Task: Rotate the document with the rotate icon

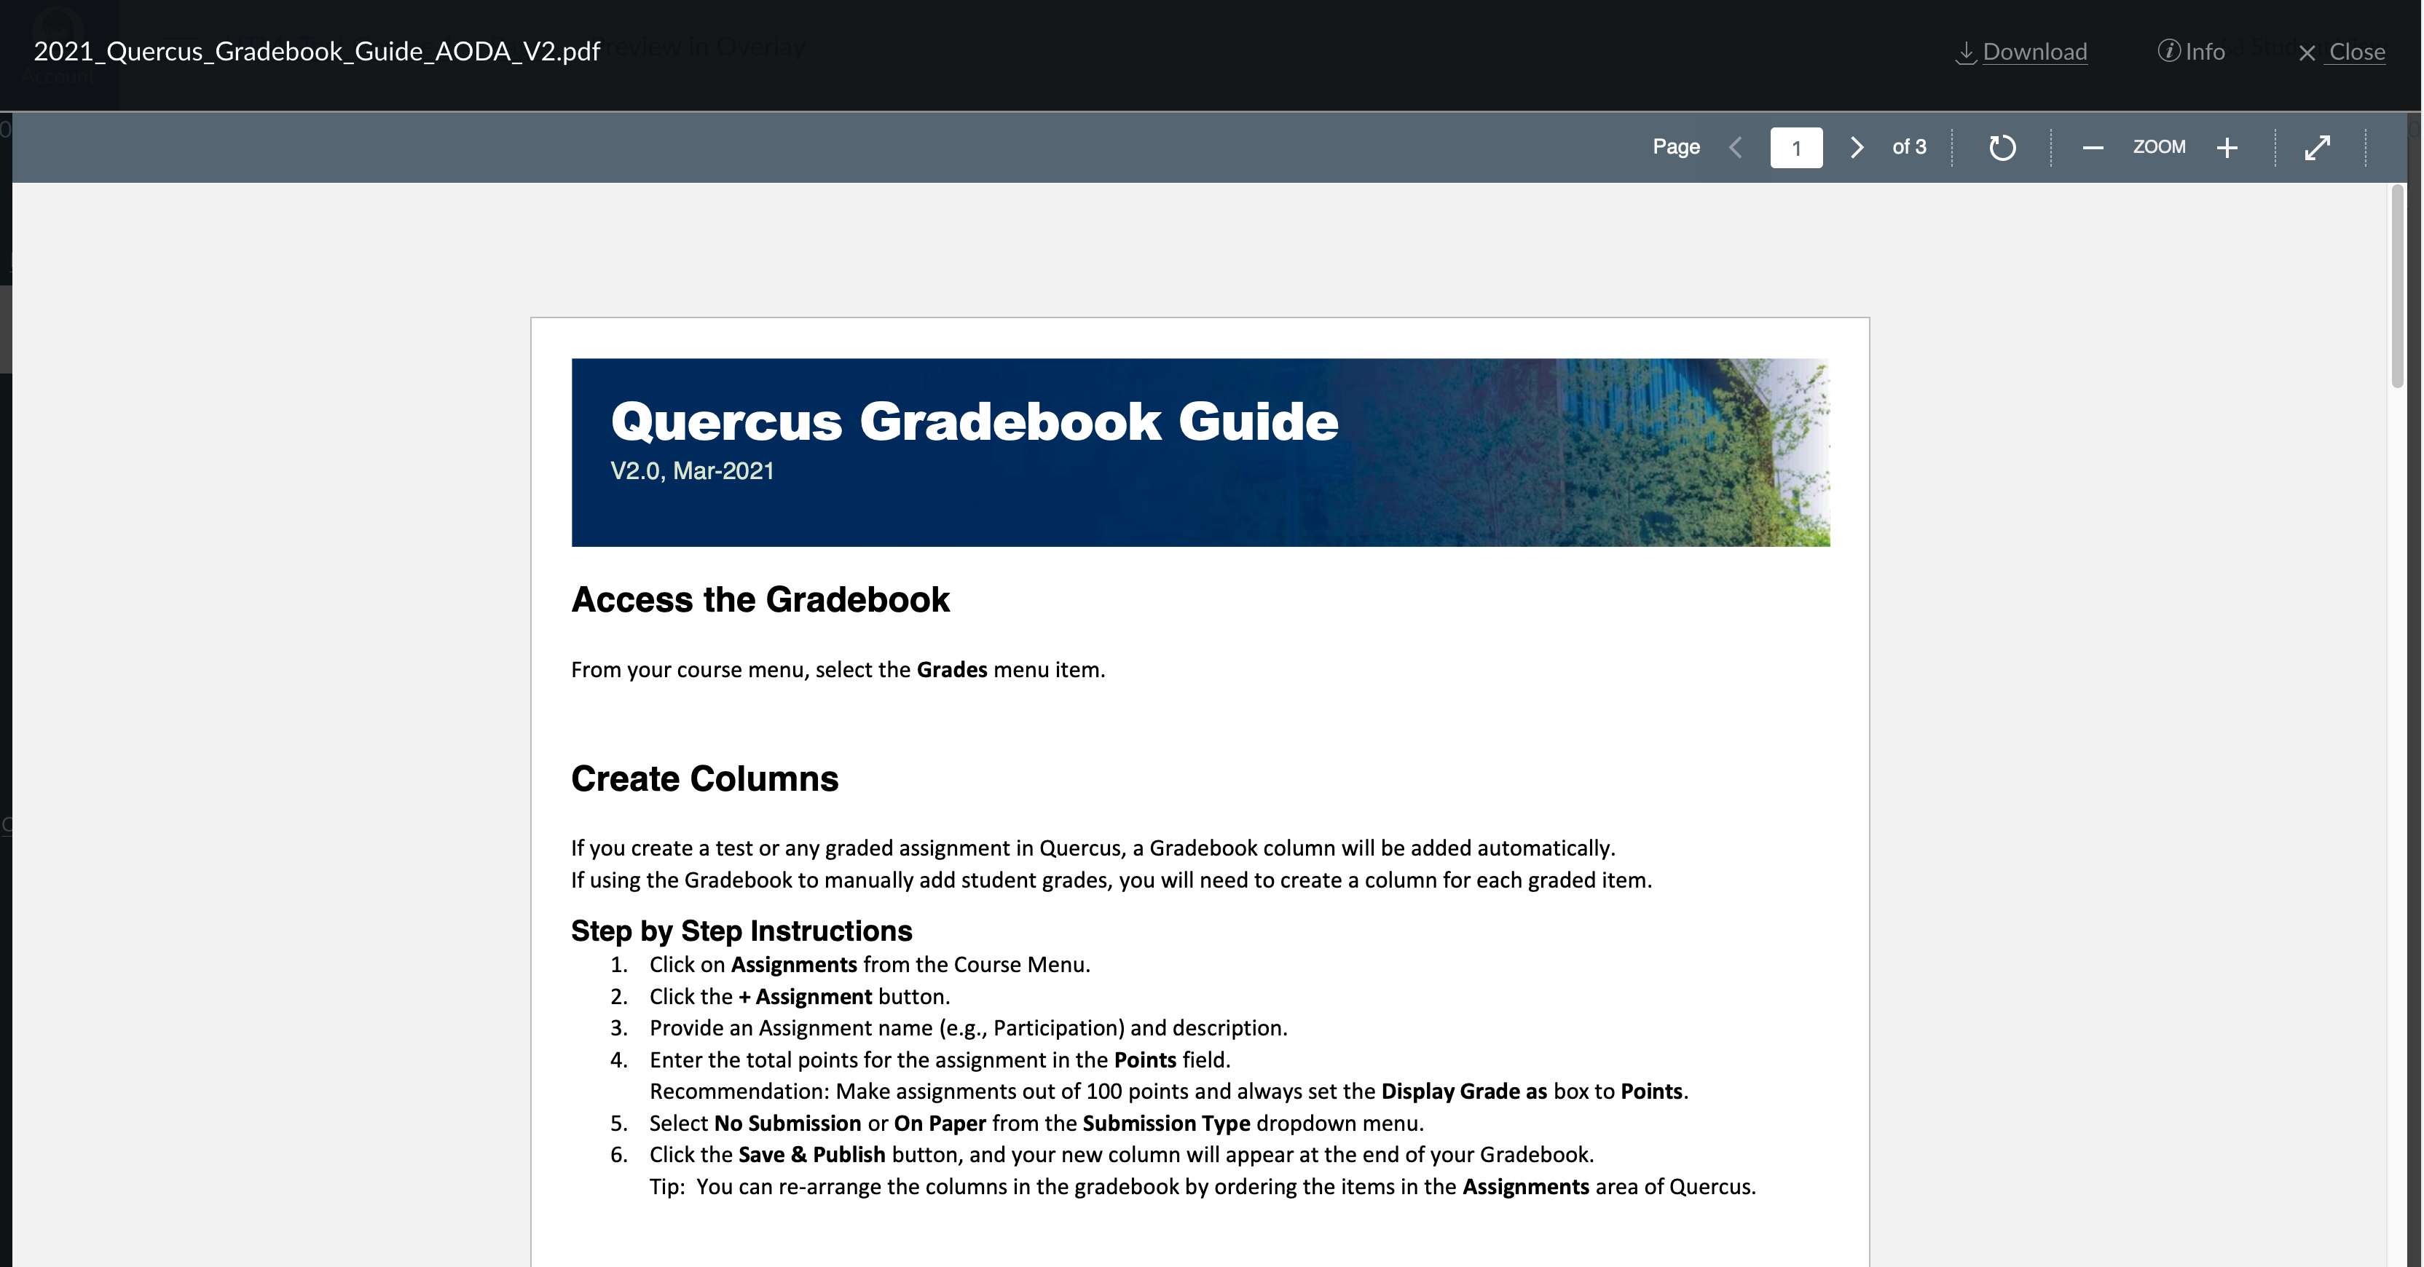Action: [2002, 148]
